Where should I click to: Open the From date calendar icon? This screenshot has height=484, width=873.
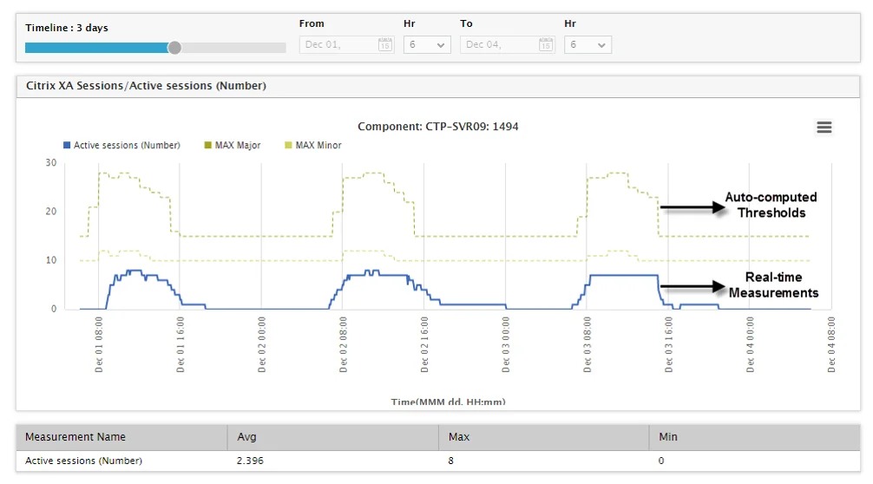(384, 44)
